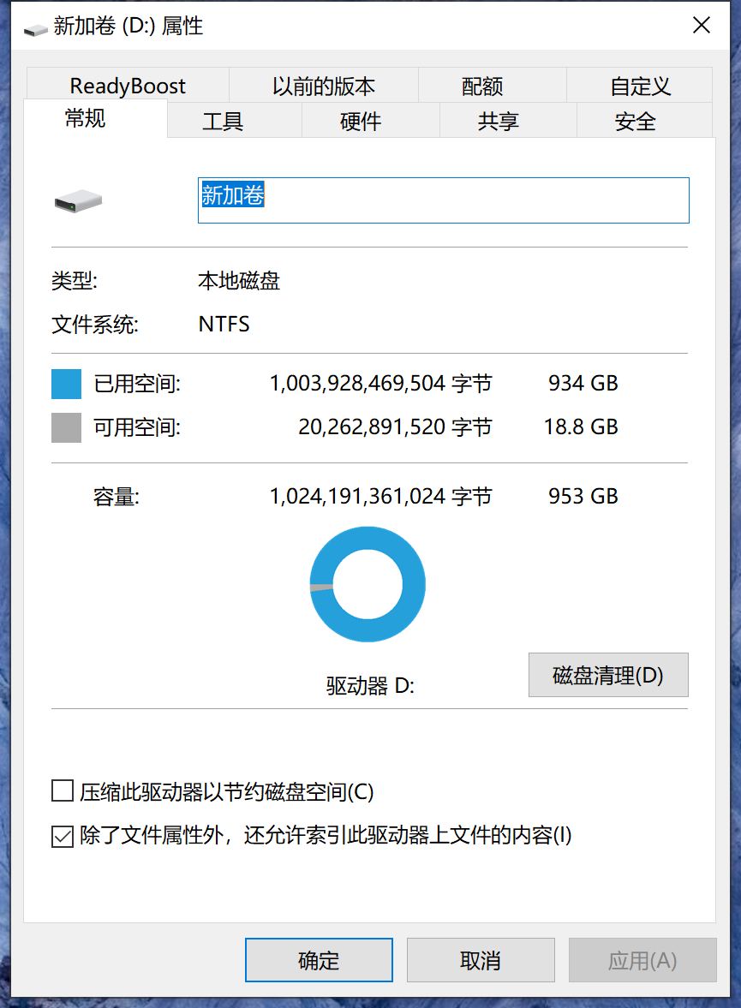This screenshot has width=741, height=1008.
Task: Click the drive icon in the title bar
Action: pos(35,27)
